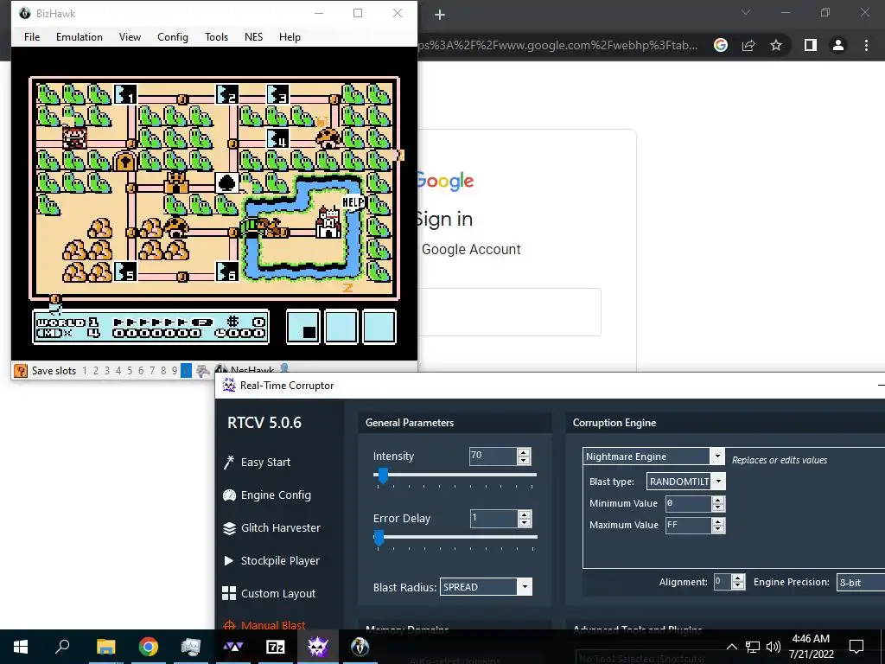
Task: Open the Engine Precision 8-bit dropdown
Action: 861,583
